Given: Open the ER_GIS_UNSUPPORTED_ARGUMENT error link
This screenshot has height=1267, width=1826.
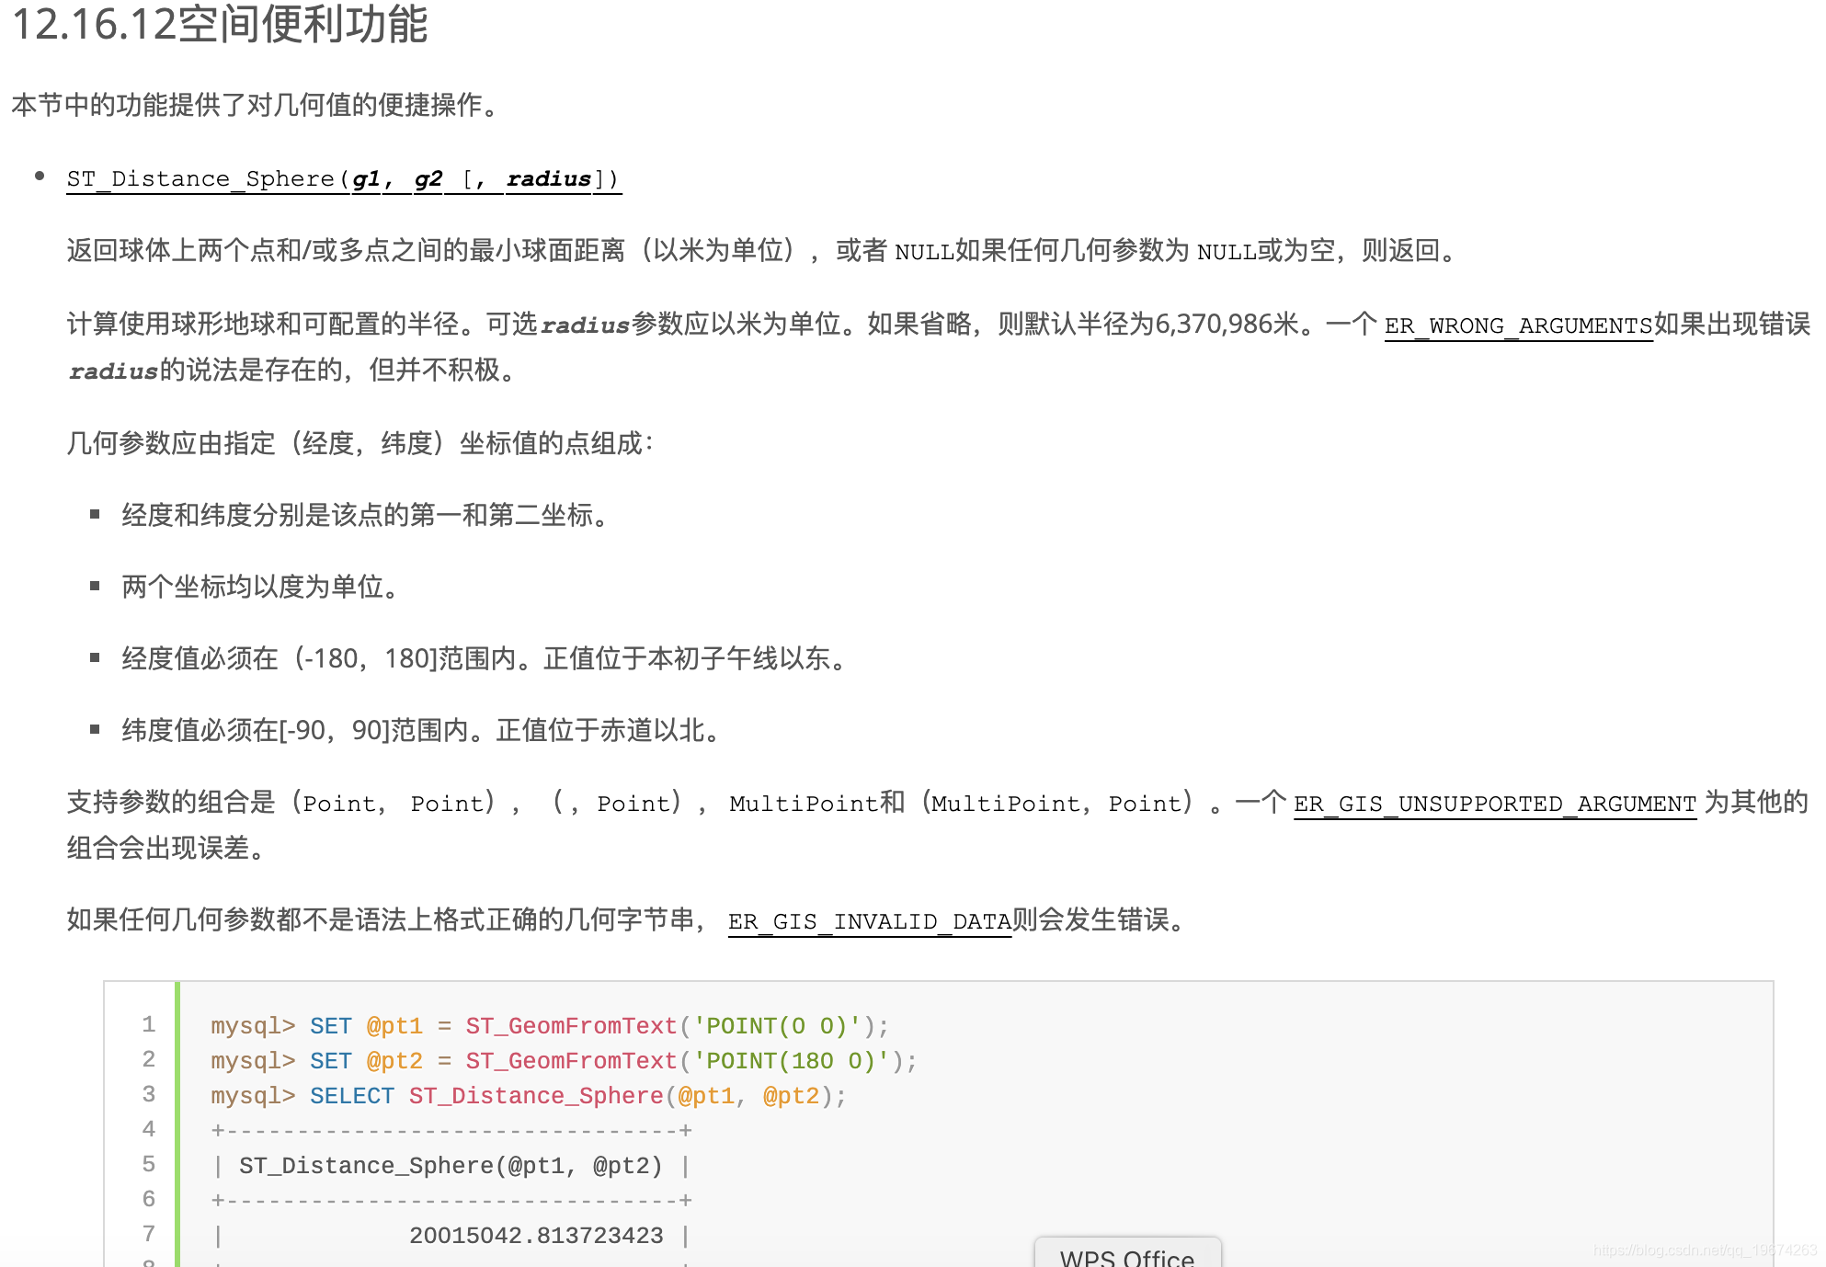Looking at the screenshot, I should (x=1495, y=804).
